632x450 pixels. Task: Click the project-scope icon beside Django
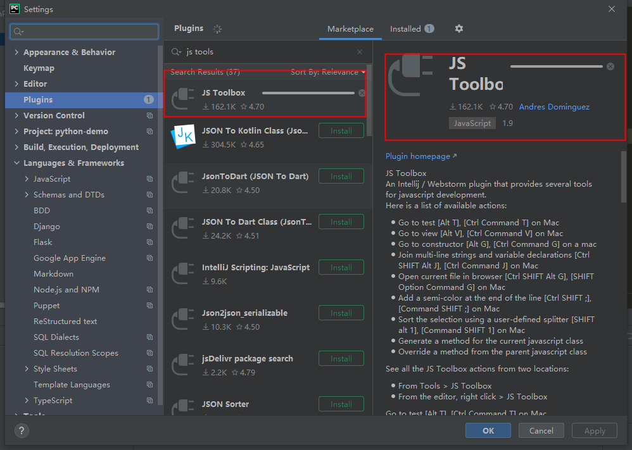point(149,227)
